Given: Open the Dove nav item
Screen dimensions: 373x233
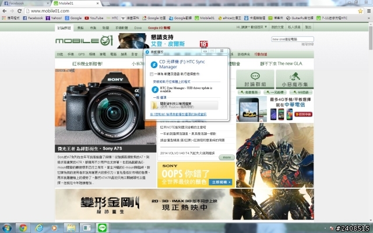Looking at the screenshot, I should pyautogui.click(x=138, y=28).
